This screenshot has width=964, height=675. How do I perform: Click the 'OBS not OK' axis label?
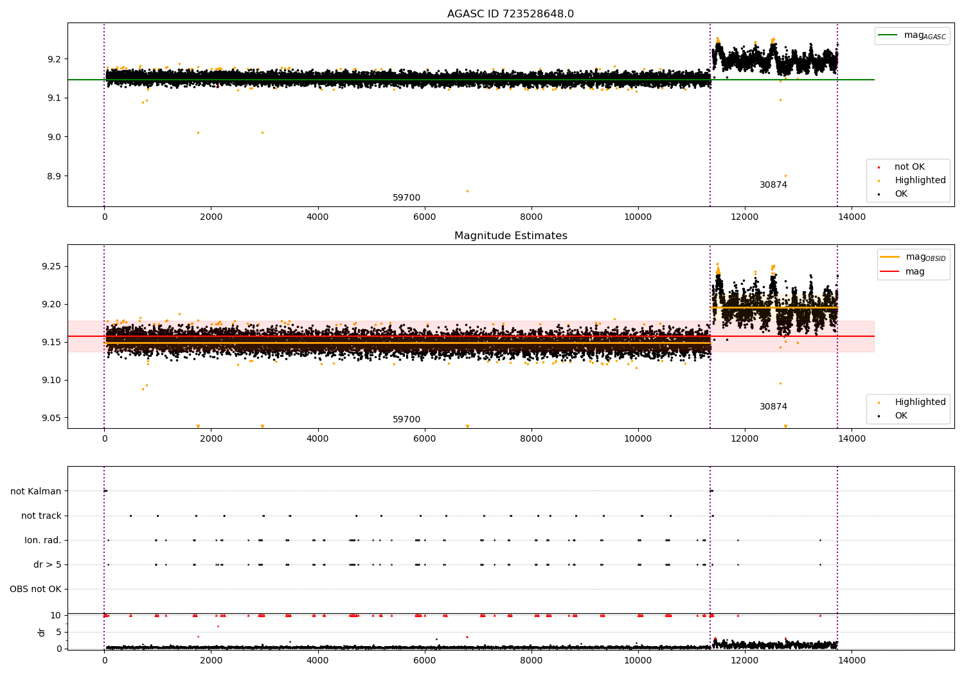pyautogui.click(x=35, y=589)
